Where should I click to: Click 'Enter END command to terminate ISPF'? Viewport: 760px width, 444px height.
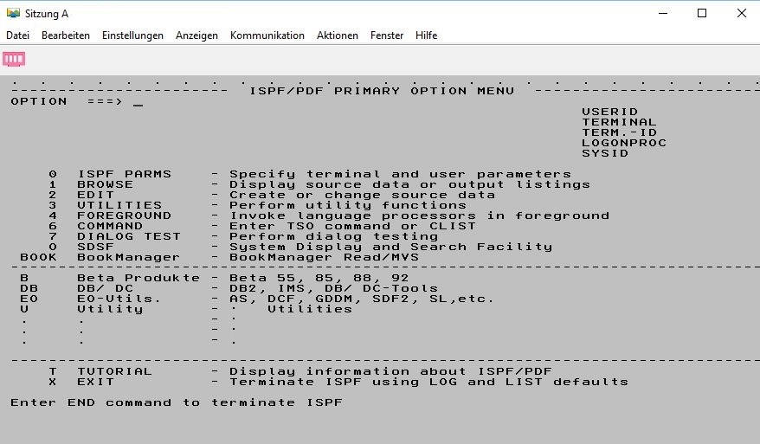(x=177, y=402)
